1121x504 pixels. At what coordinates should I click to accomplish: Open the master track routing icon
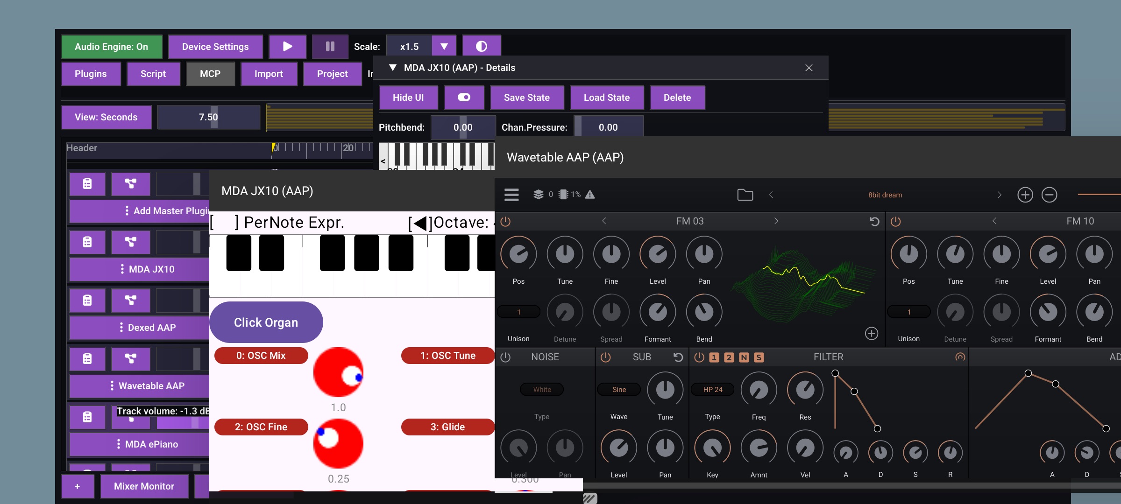coord(131,184)
